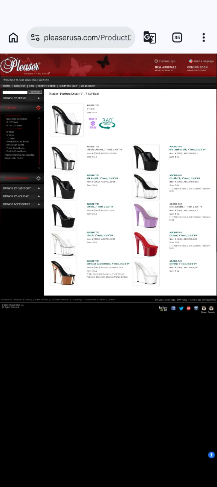Go to HOME in navigation bar
Screen dimensions: 217x487
6,86
